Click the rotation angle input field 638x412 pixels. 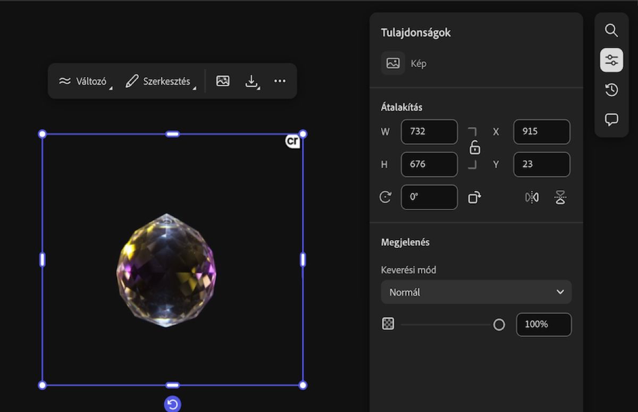[429, 197]
